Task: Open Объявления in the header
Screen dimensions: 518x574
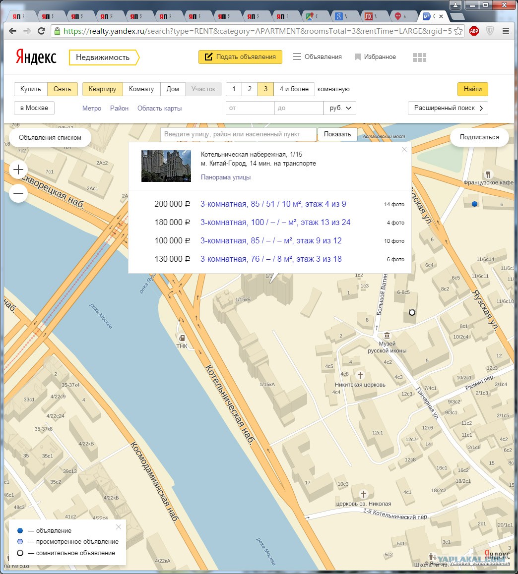Action: point(318,57)
